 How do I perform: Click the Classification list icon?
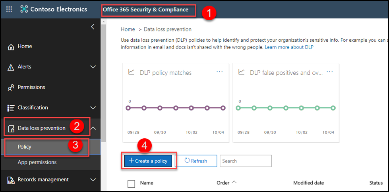point(11,108)
